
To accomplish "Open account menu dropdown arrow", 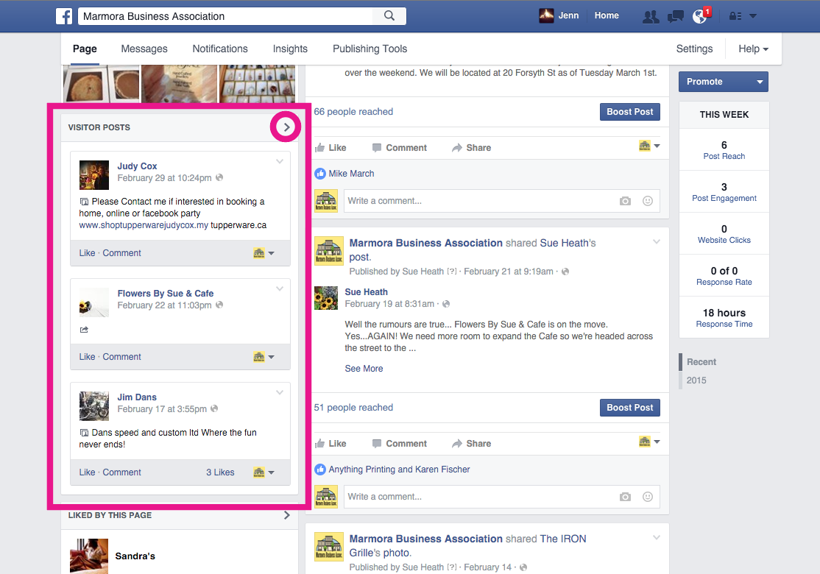I will (753, 16).
